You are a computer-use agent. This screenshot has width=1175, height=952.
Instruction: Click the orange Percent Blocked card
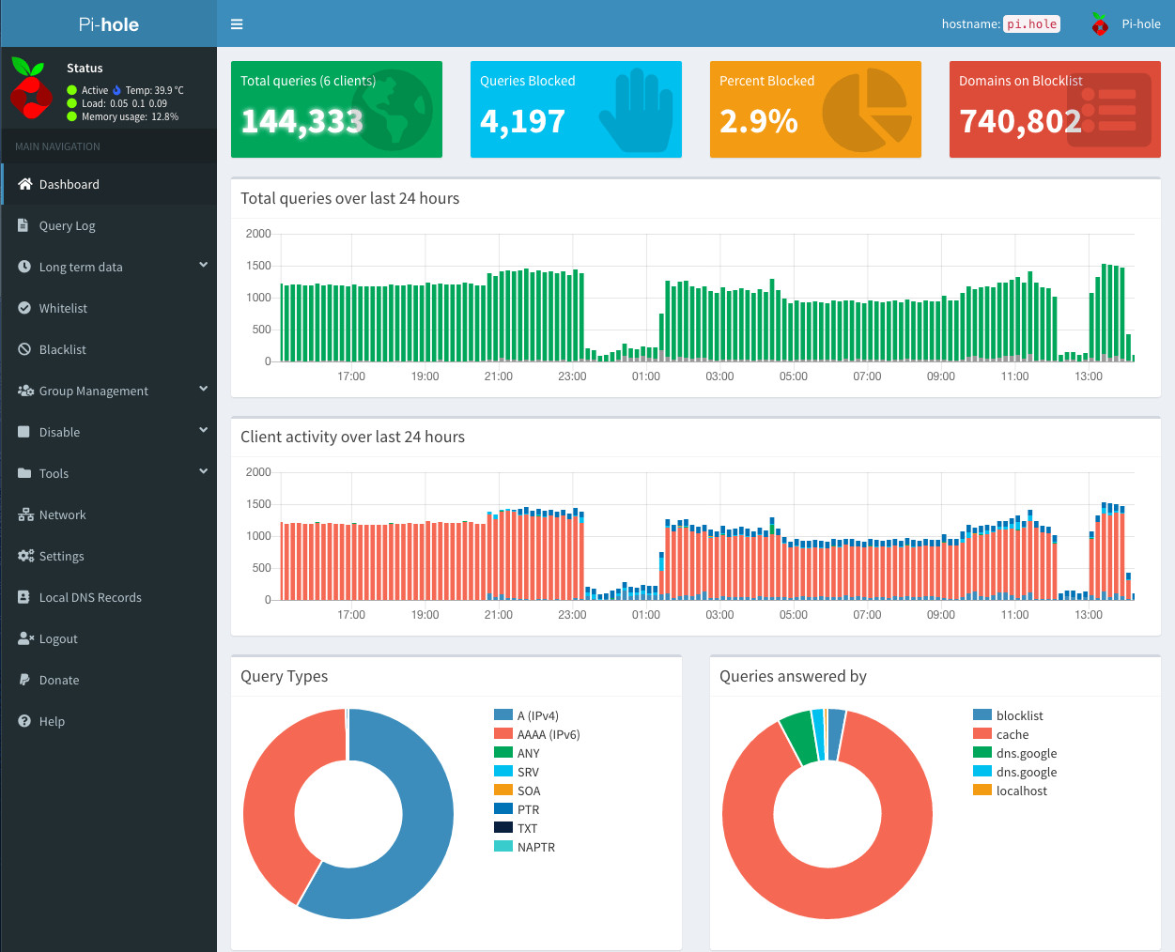814,109
